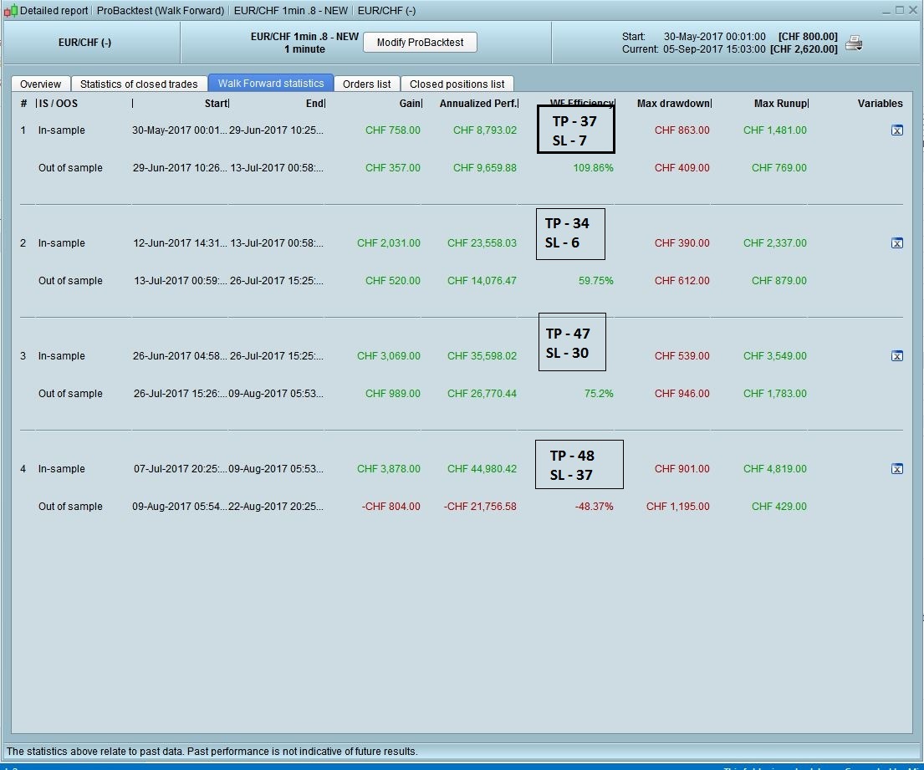Click the Max Runup column header
924x770 pixels.
(781, 103)
